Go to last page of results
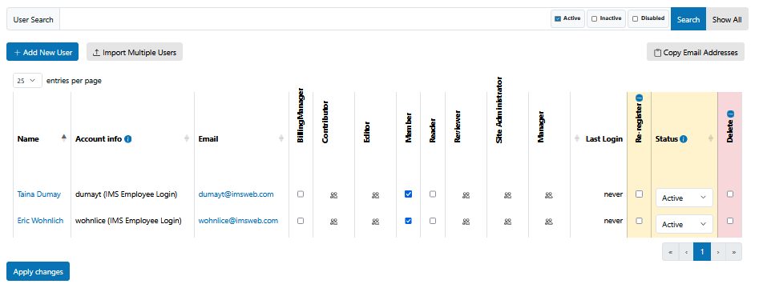The image size is (767, 288). point(733,252)
